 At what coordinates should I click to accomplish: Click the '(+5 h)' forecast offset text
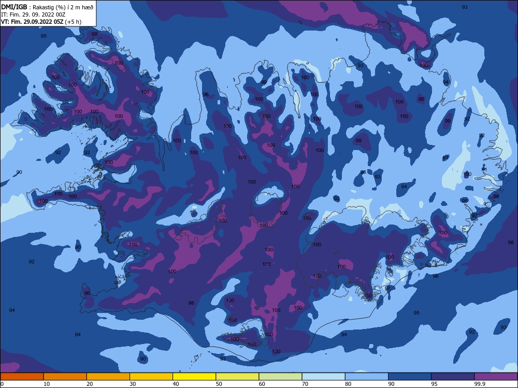(73, 22)
